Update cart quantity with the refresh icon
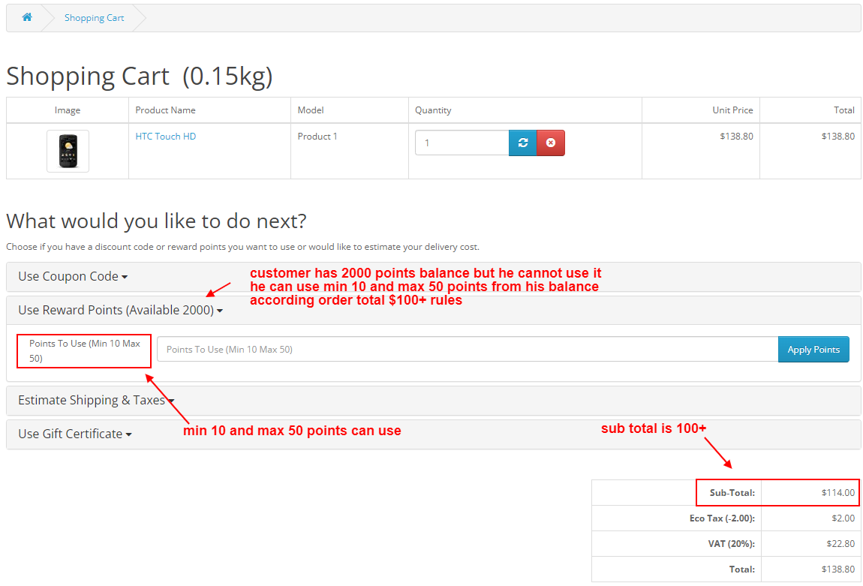Image resolution: width=863 pixels, height=586 pixels. 523,143
